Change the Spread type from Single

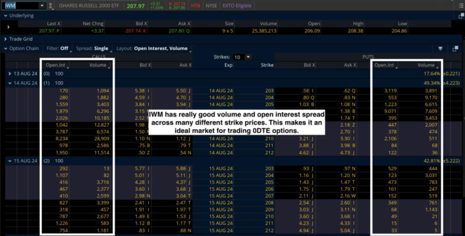coord(100,49)
